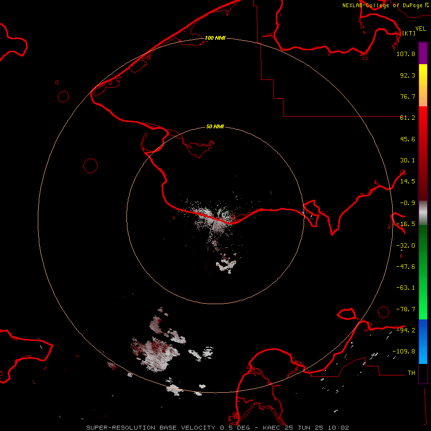Click the 30.1 legend value

point(408,160)
